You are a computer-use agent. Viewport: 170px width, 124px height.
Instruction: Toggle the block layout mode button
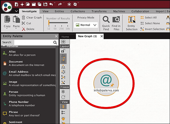coord(63,61)
